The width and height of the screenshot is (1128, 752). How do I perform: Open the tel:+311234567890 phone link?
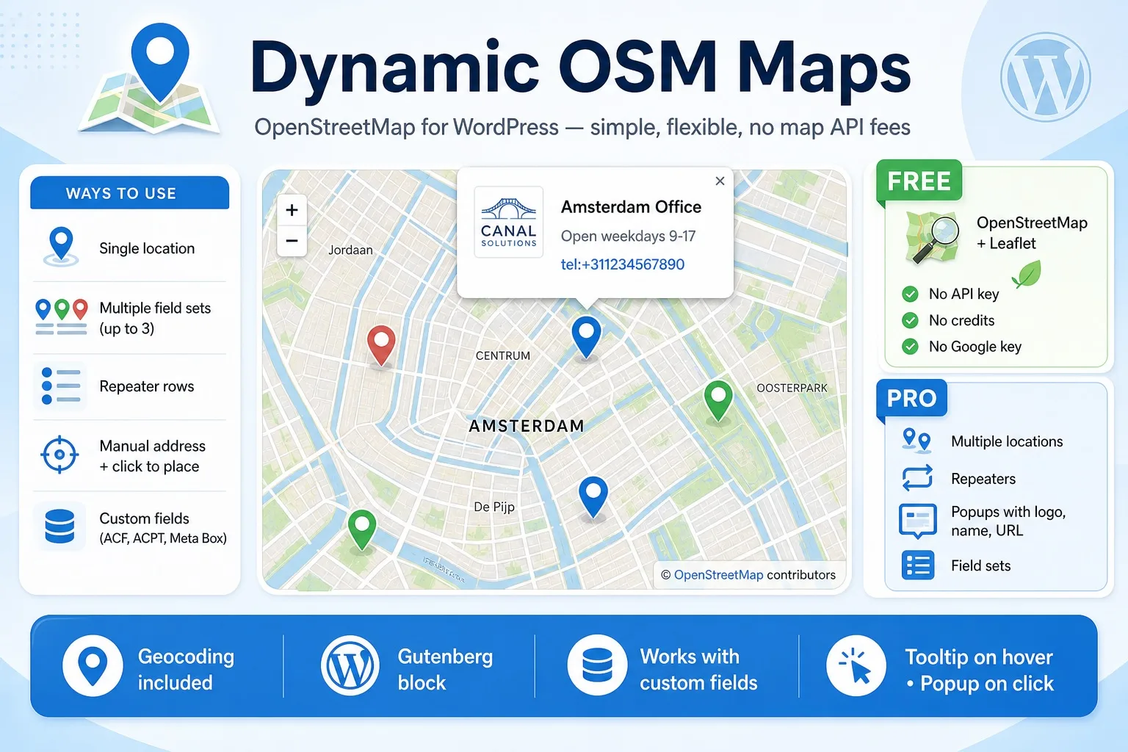(622, 264)
